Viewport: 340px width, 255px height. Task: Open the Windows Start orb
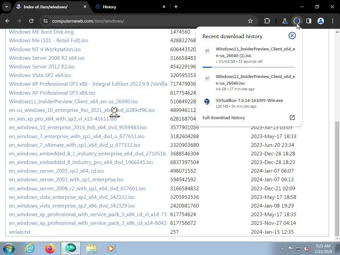pos(9,248)
